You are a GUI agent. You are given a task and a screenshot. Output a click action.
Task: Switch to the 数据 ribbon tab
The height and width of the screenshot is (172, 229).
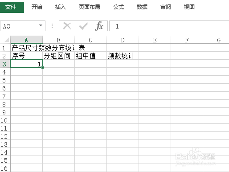tap(142, 7)
